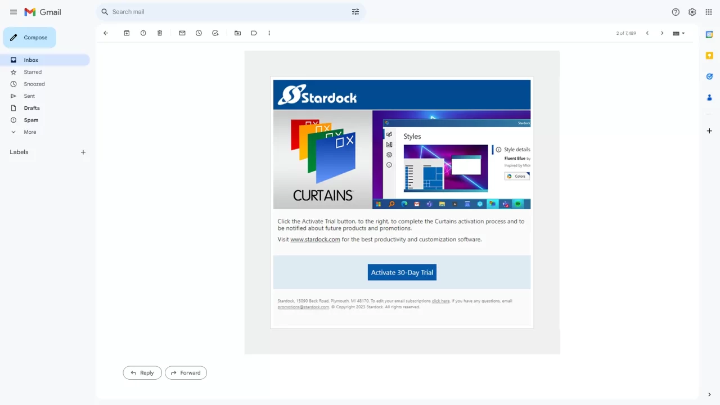Add this email to Tasks
720x405 pixels.
[215, 33]
